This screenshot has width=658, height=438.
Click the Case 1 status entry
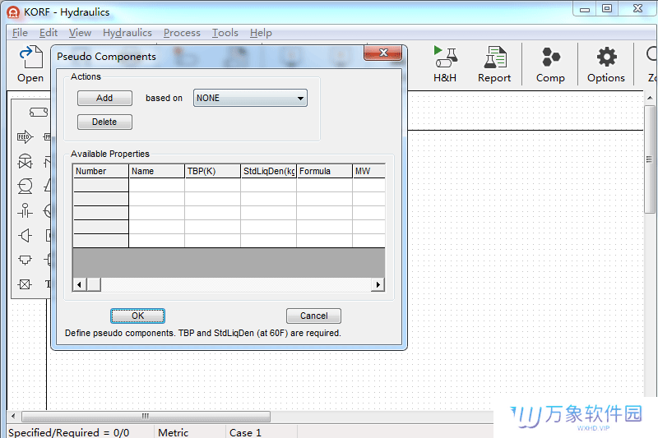245,432
